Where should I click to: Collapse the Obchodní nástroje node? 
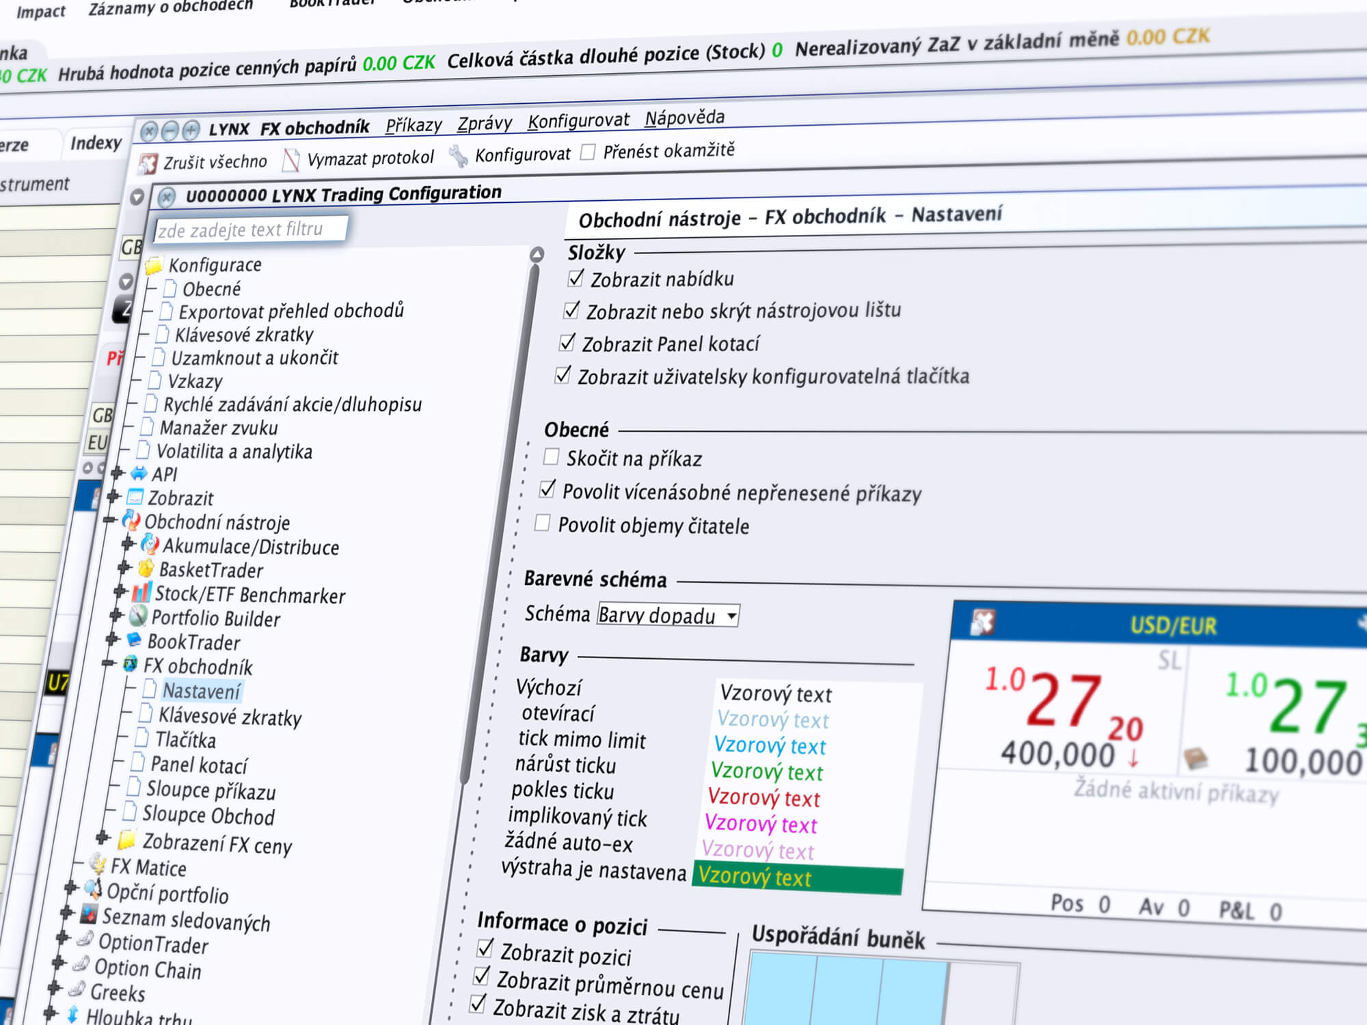109,520
